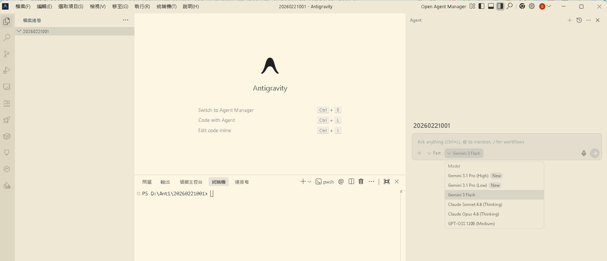Select Gemini 3.1 Pro (High) model
Image resolution: width=607 pixels, height=261 pixels.
click(x=494, y=176)
